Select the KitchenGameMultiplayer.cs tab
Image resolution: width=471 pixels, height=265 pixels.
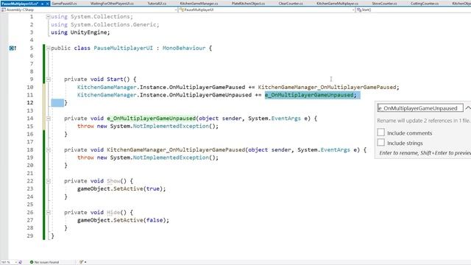[x=337, y=3]
